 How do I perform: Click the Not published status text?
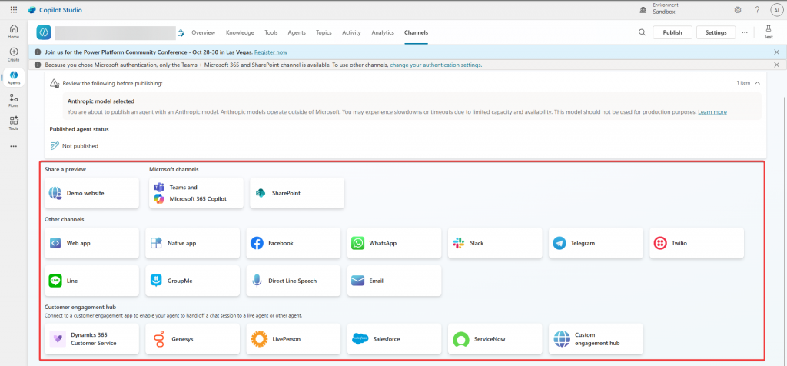tap(80, 146)
